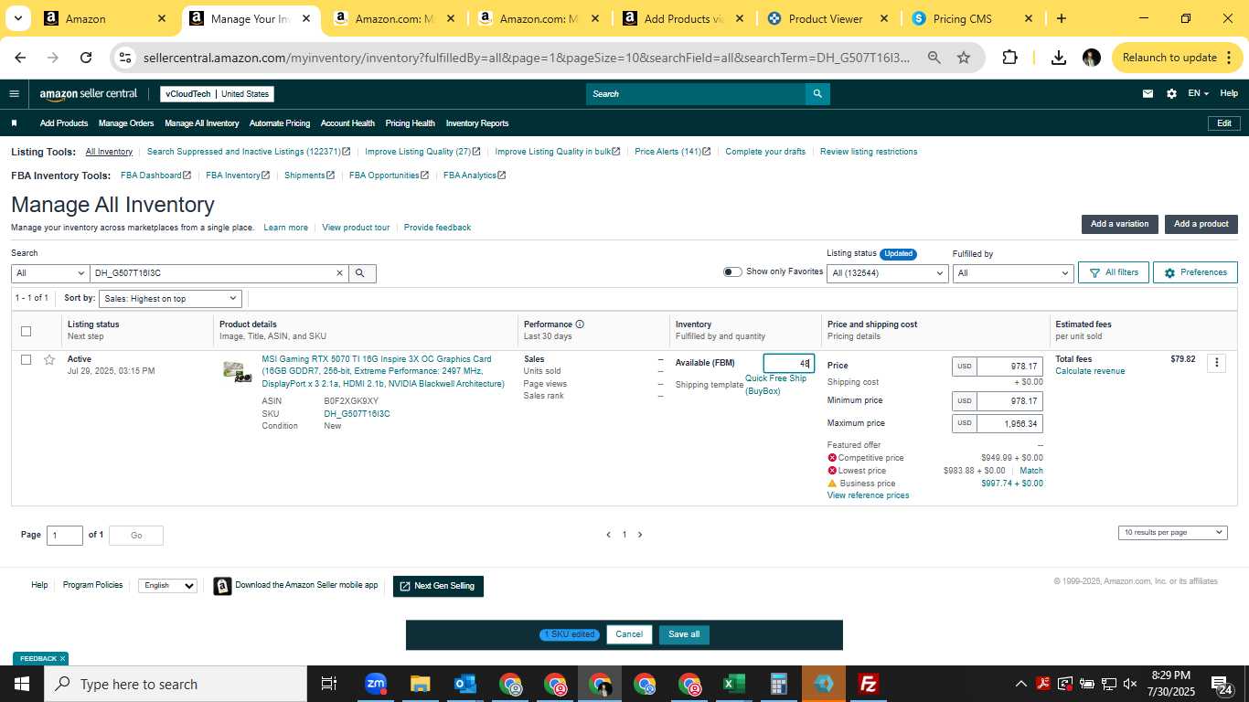Open the three-dot actions menu for listing
Image resolution: width=1249 pixels, height=702 pixels.
(x=1216, y=363)
